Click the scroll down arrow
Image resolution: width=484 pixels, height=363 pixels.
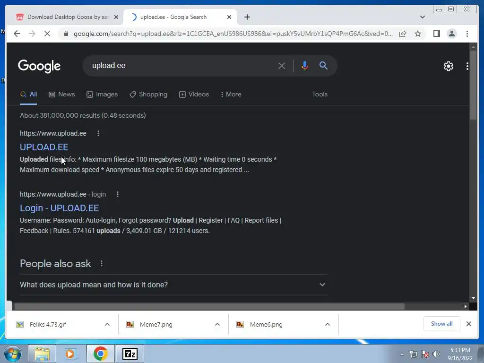click(473, 299)
